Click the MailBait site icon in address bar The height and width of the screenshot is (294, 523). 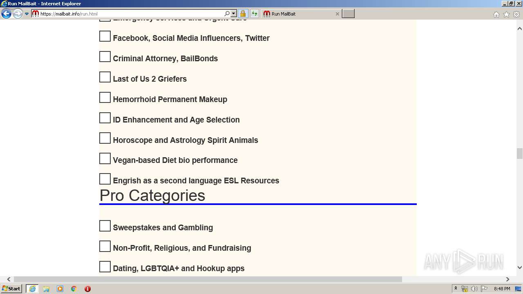(x=36, y=13)
